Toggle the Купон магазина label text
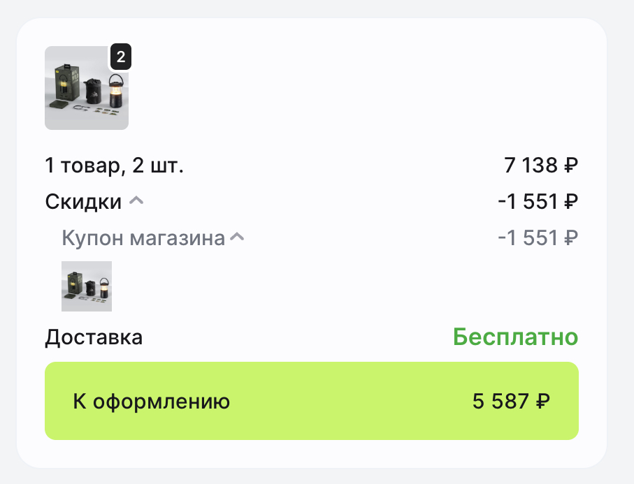 pyautogui.click(x=143, y=238)
